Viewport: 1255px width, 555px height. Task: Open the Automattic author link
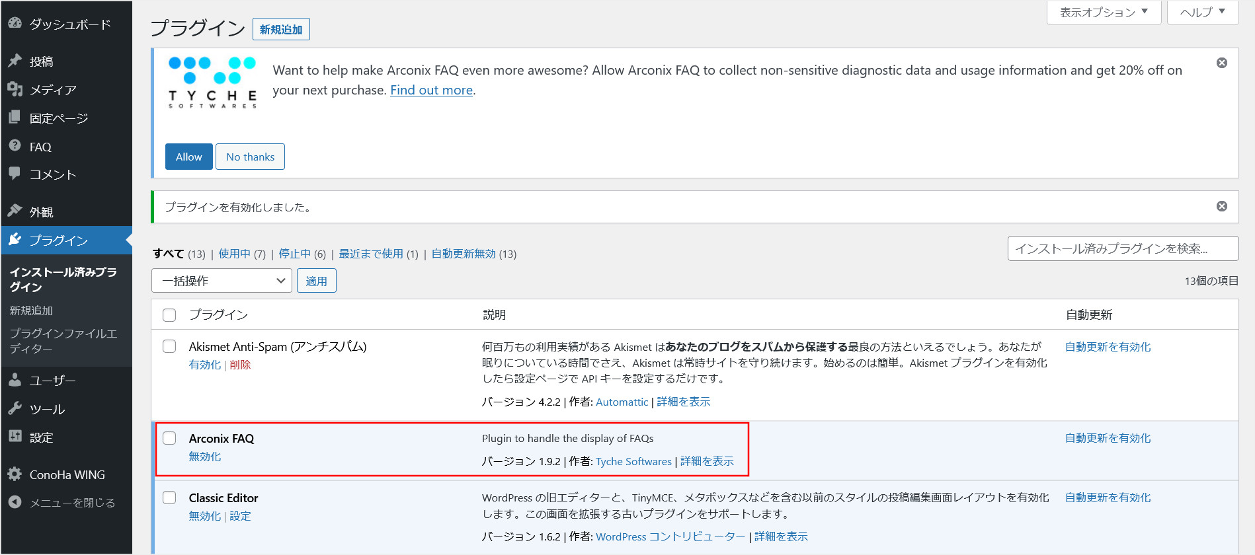click(622, 402)
